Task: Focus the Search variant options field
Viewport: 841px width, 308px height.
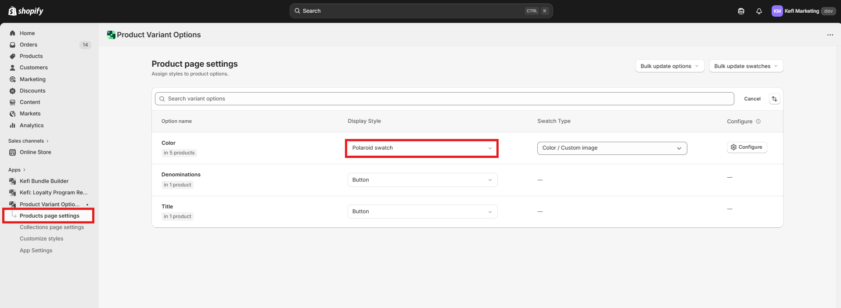Action: (443, 99)
